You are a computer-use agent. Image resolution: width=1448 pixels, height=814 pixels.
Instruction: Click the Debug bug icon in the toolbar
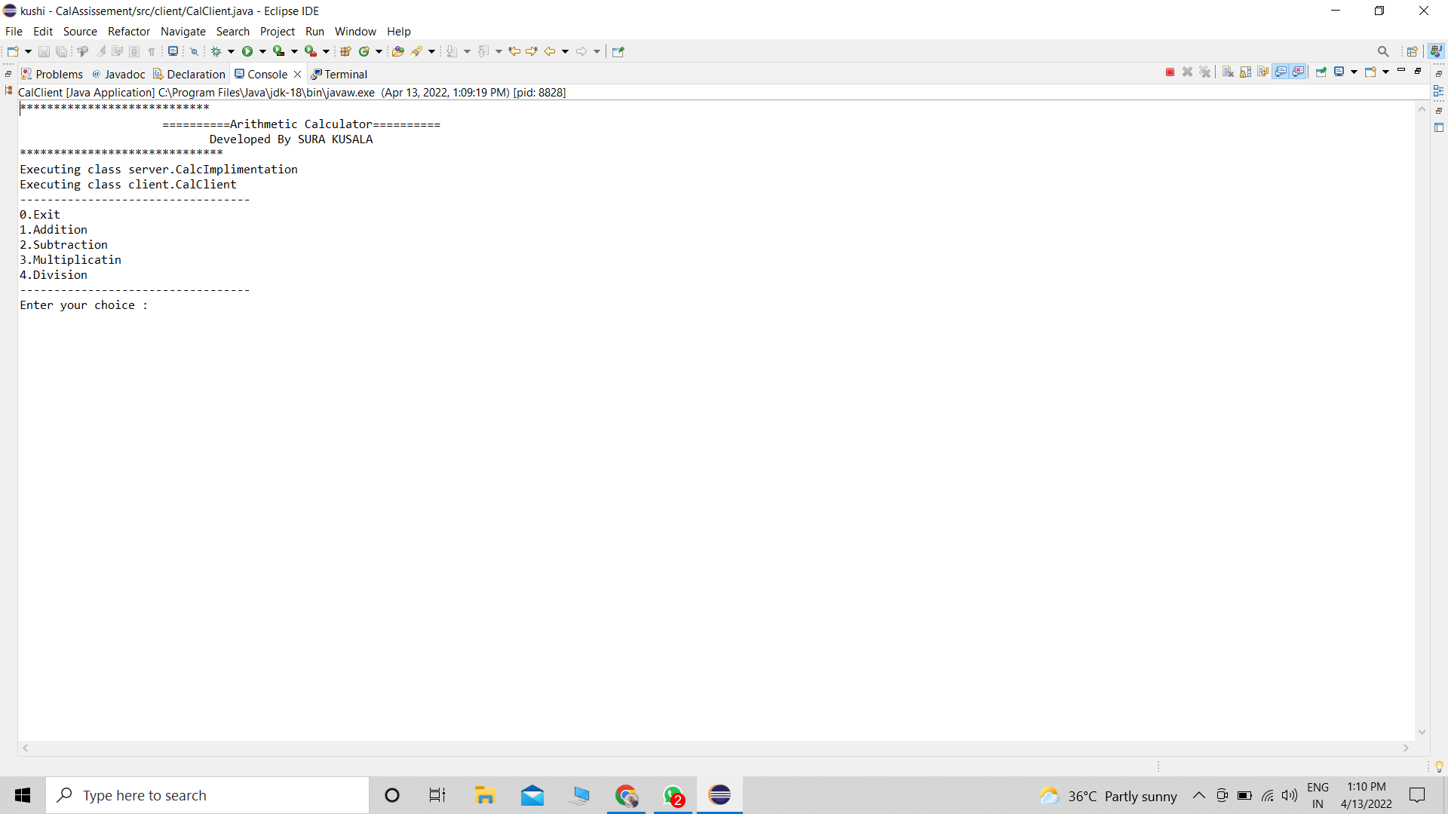point(216,51)
